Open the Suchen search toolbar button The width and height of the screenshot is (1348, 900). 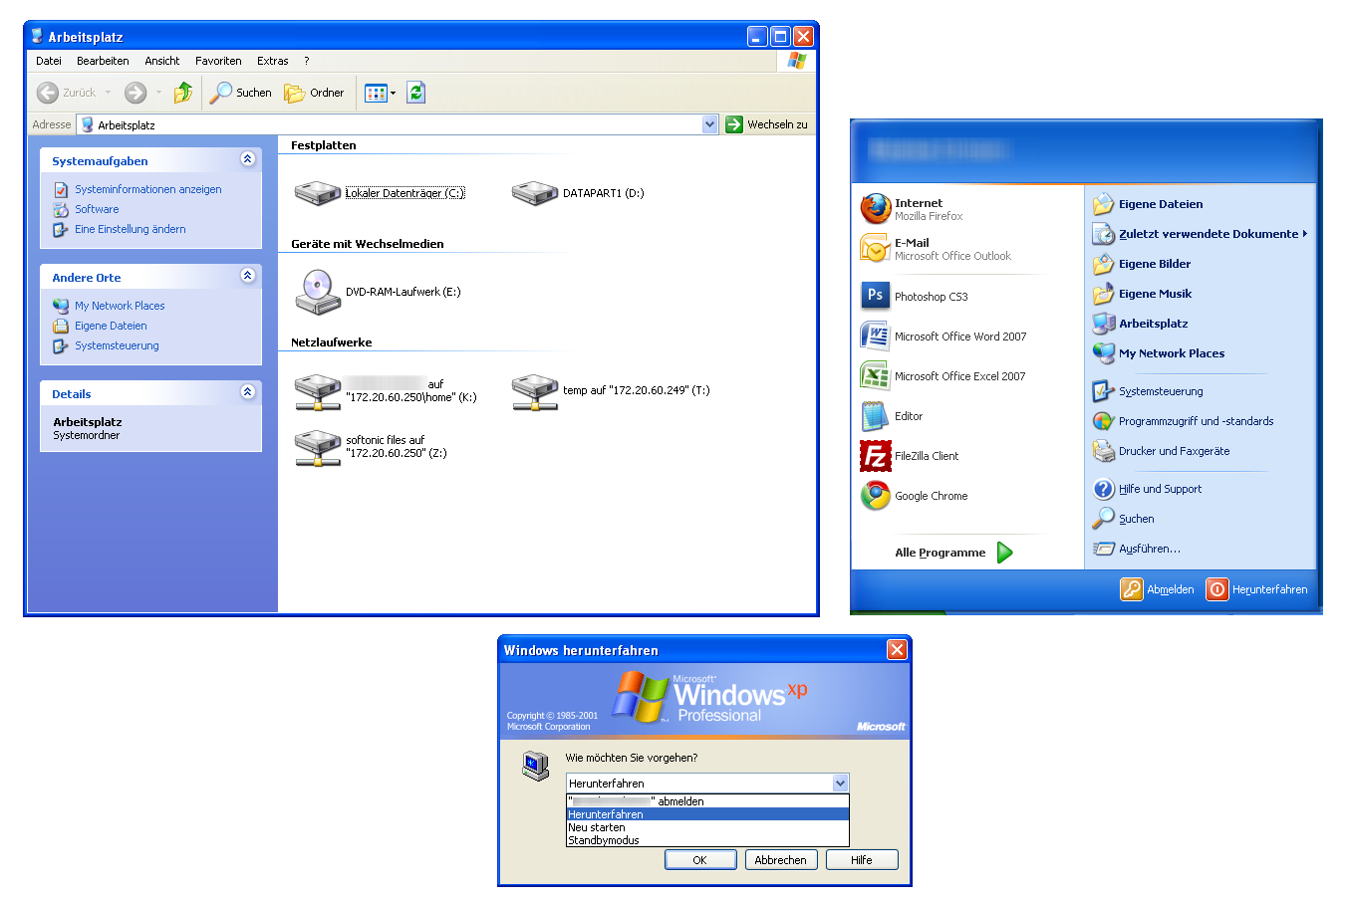240,93
